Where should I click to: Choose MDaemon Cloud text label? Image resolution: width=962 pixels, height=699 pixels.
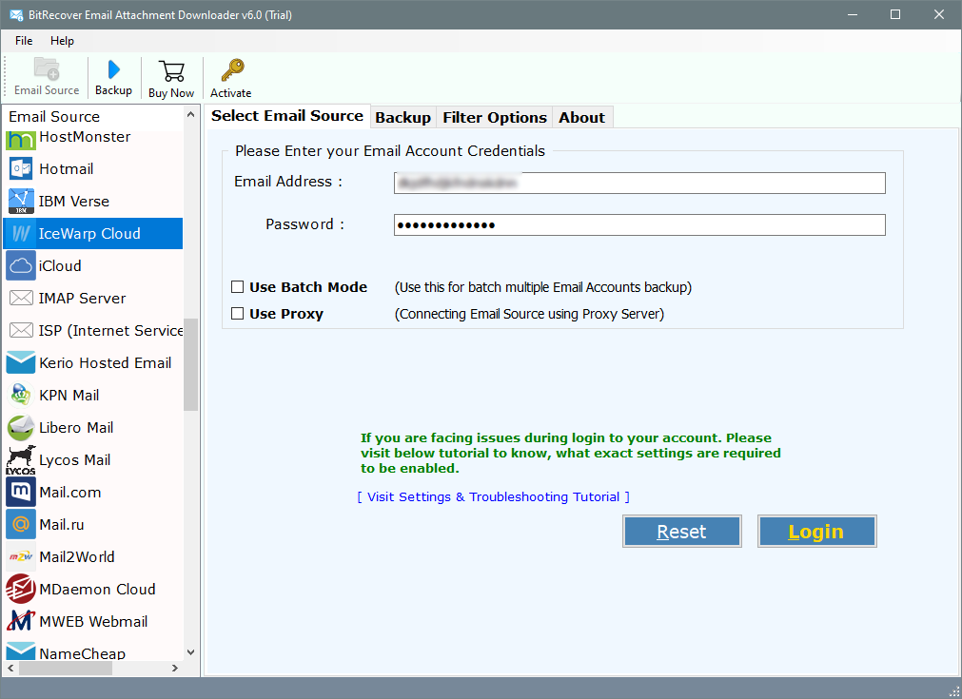[98, 589]
